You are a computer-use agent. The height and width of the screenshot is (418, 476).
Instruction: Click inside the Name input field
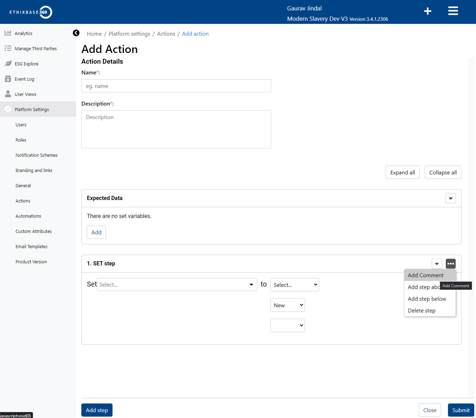click(176, 86)
